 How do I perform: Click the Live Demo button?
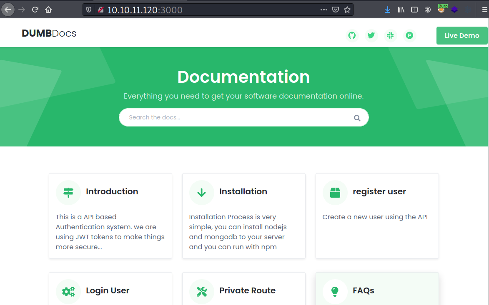point(461,36)
